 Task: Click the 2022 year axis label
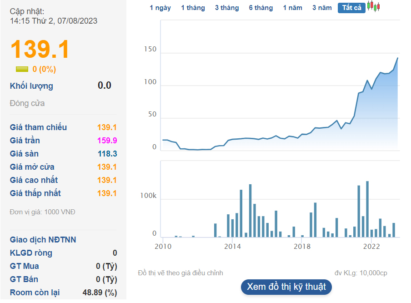pos(371,246)
